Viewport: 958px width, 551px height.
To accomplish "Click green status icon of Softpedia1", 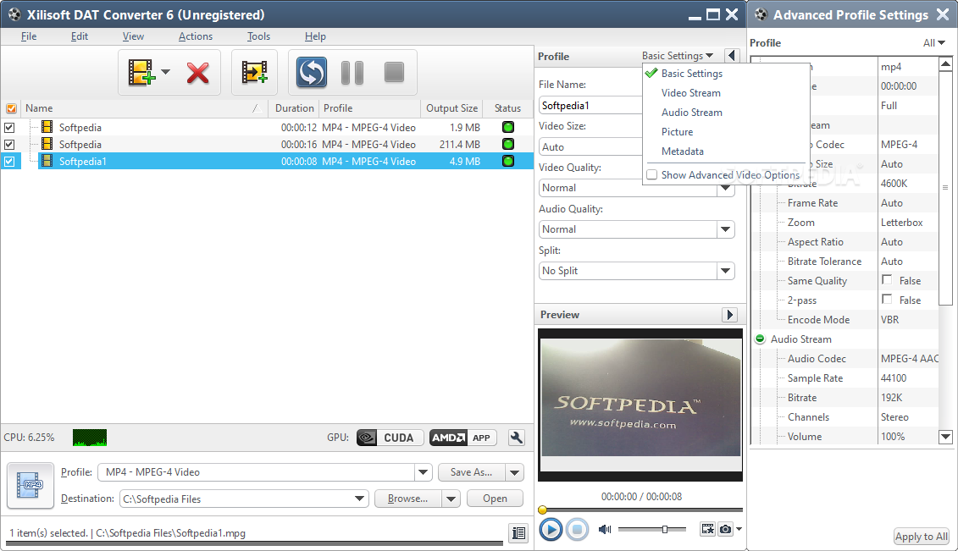I will click(507, 161).
